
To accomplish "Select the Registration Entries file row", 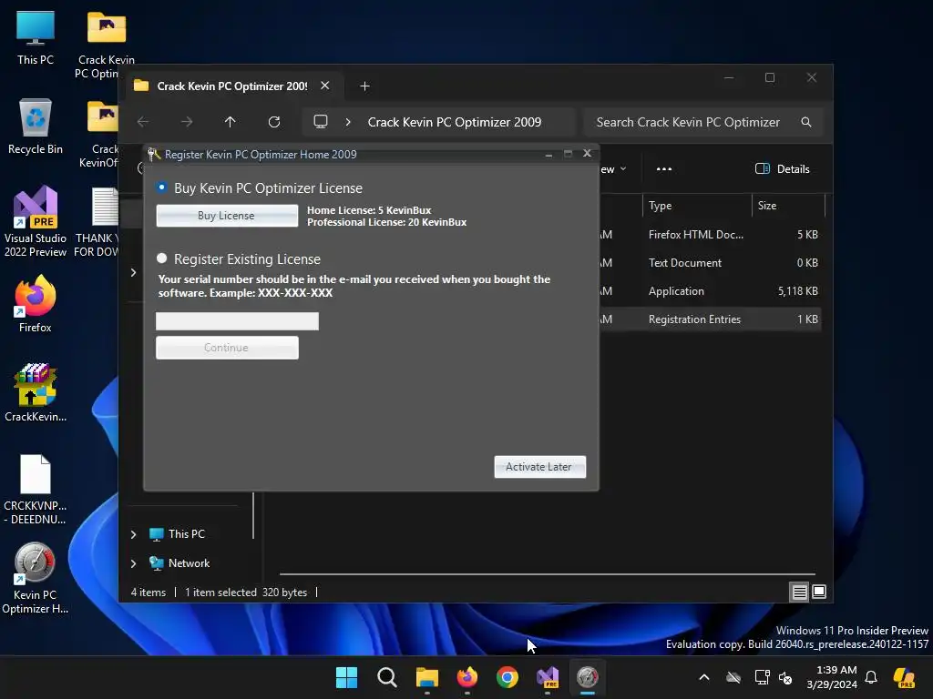I will click(x=711, y=319).
